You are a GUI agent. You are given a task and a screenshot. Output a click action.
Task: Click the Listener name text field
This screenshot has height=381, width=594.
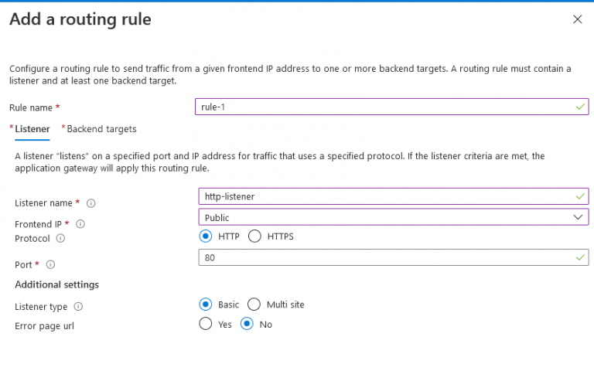(387, 196)
